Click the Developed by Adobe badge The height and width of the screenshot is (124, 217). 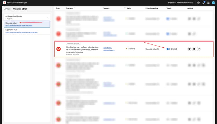tap(73, 44)
